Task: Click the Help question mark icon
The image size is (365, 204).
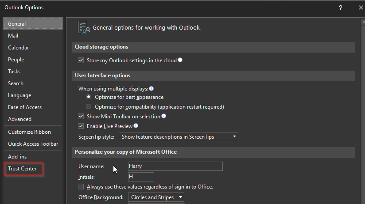Action: coord(341,8)
